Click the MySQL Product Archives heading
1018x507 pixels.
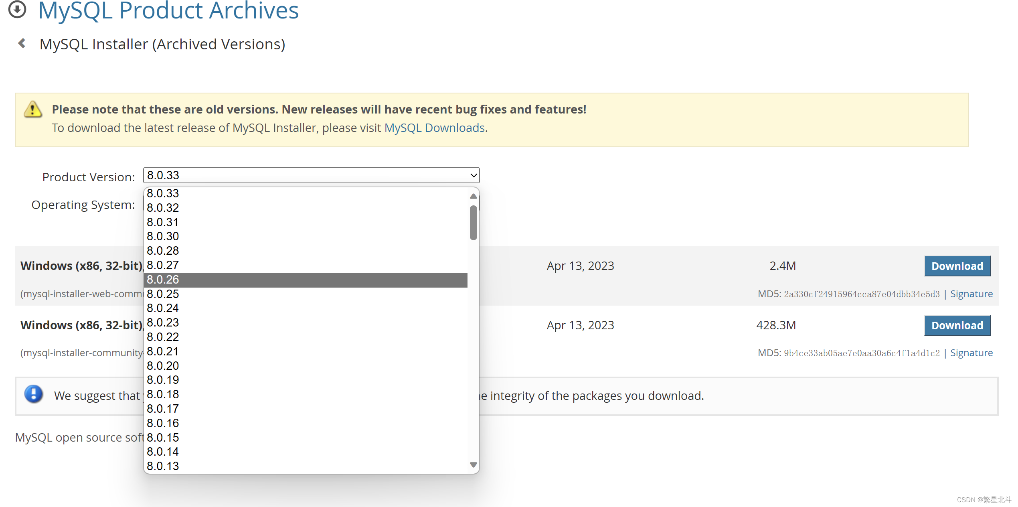(168, 11)
